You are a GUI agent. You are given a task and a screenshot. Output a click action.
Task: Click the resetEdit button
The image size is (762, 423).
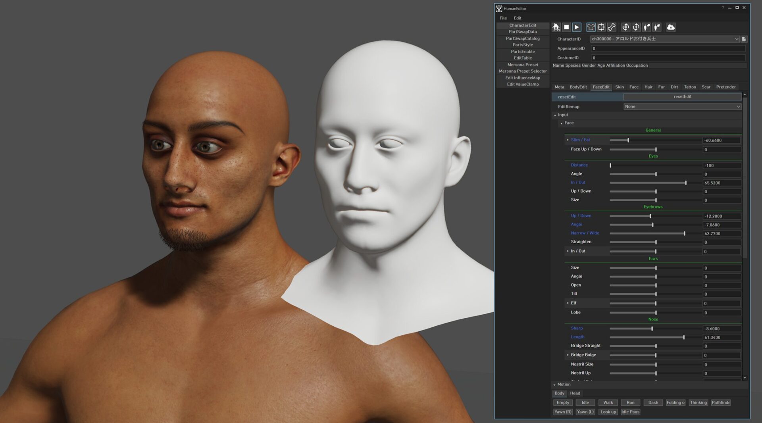(x=682, y=96)
